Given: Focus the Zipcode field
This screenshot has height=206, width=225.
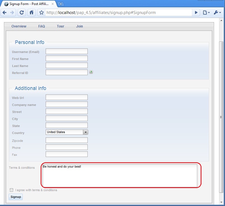Looking at the screenshot, I should coord(67,140).
